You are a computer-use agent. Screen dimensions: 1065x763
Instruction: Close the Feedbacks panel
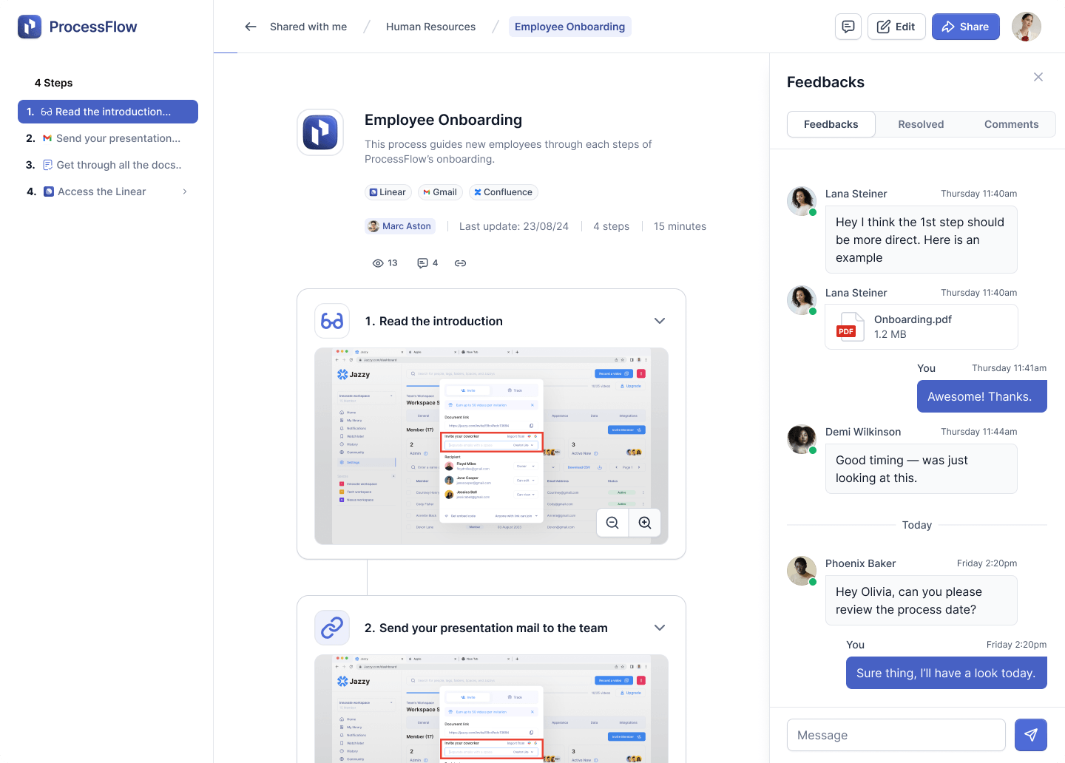pyautogui.click(x=1038, y=77)
